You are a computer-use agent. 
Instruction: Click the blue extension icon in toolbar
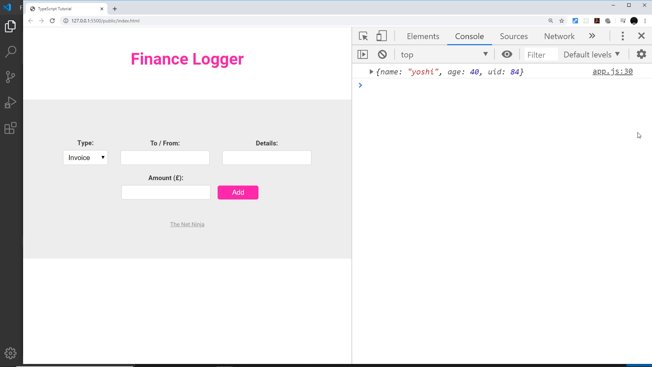pos(575,21)
